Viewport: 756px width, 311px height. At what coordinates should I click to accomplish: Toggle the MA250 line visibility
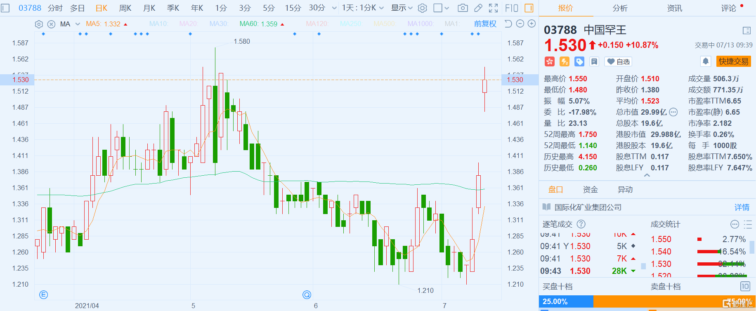(351, 24)
